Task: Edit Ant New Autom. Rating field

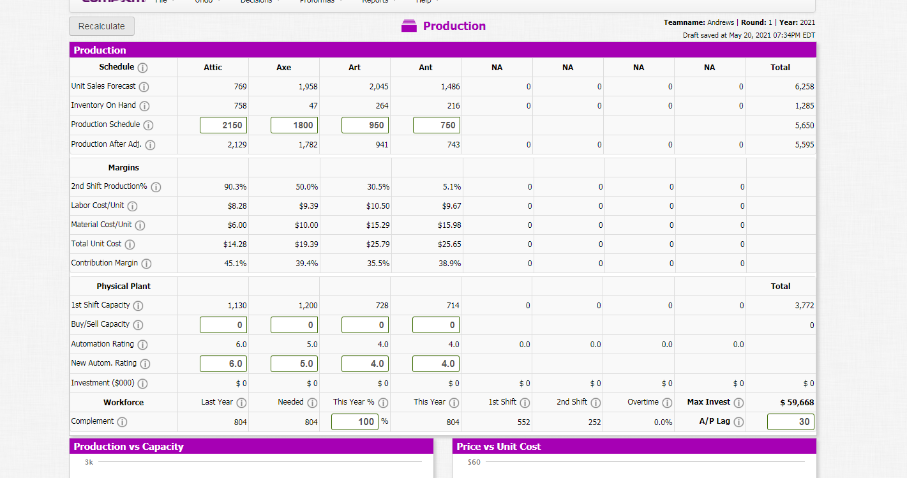Action: pyautogui.click(x=436, y=364)
